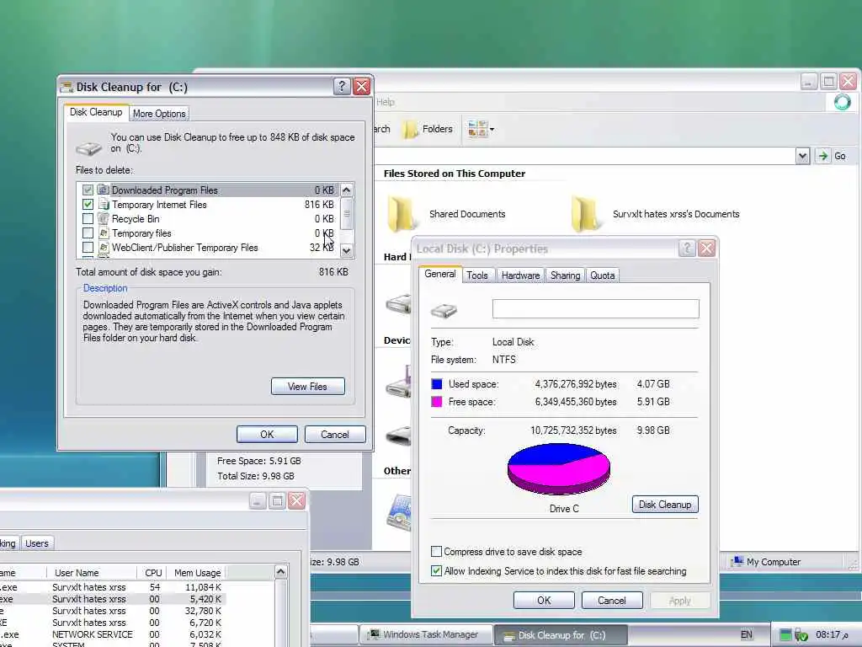This screenshot has height=647, width=862.
Task: Click the Free space magenta swatch
Action: tap(437, 402)
